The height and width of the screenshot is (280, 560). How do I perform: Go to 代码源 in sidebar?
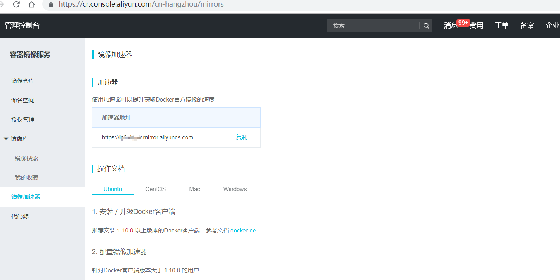(x=20, y=216)
